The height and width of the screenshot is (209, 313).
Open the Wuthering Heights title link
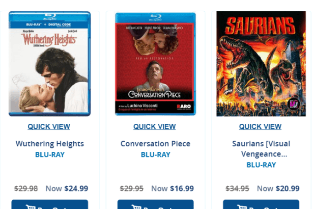pos(50,144)
